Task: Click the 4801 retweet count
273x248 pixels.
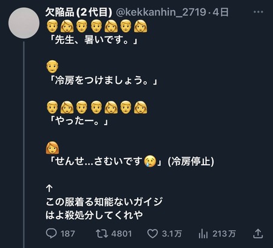Action: 121,234
